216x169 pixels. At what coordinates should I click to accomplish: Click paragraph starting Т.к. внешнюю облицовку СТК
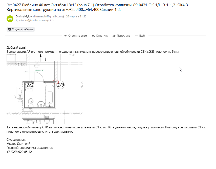106,129
